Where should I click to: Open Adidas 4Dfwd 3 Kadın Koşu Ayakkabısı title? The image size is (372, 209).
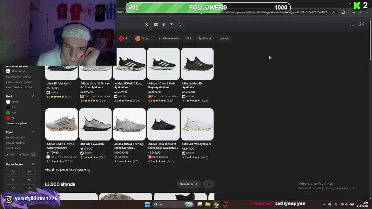point(162,85)
